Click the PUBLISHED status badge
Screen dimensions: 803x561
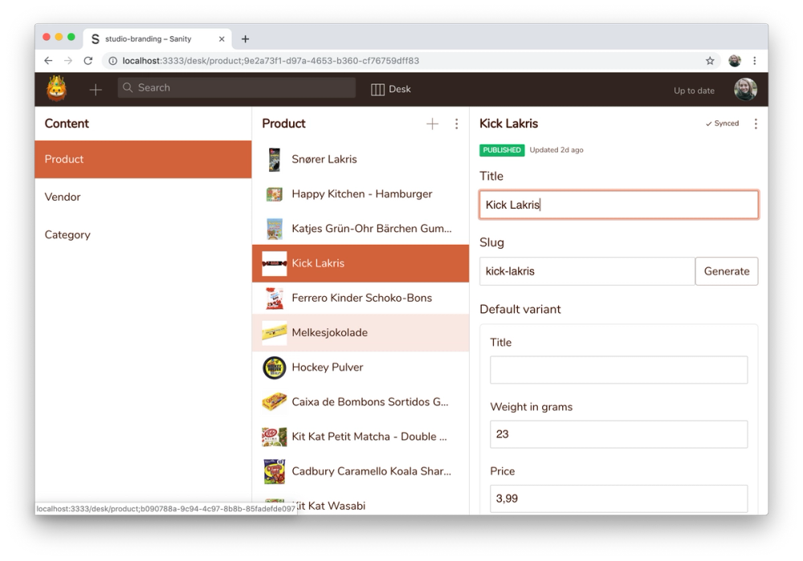click(502, 150)
